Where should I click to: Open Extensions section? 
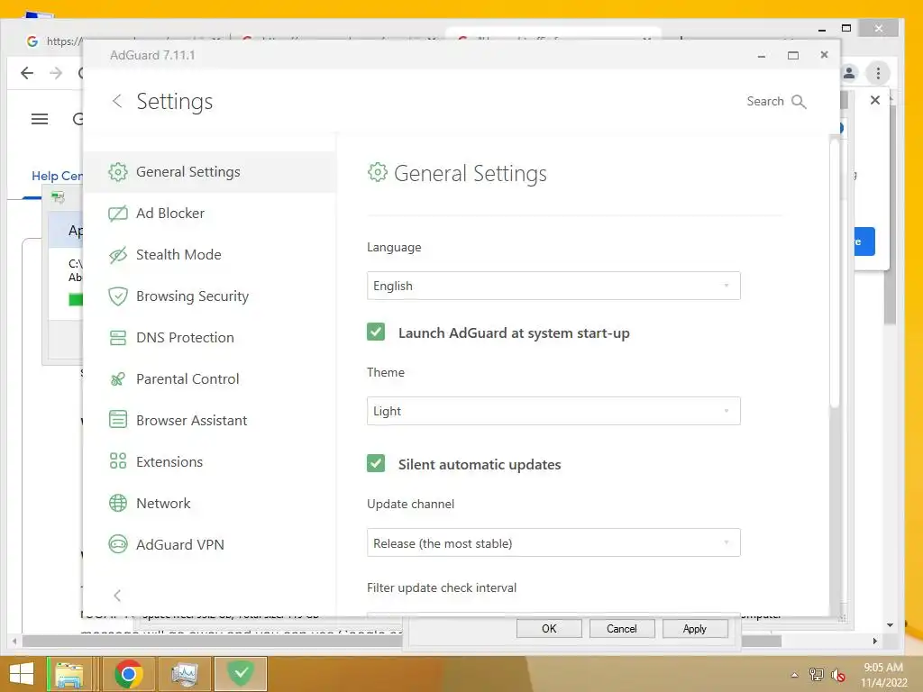209,461
